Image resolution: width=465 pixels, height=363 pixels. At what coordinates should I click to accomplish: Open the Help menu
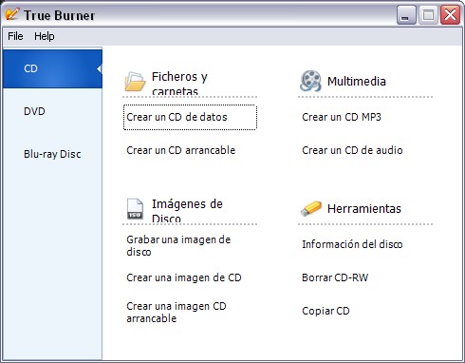[45, 36]
